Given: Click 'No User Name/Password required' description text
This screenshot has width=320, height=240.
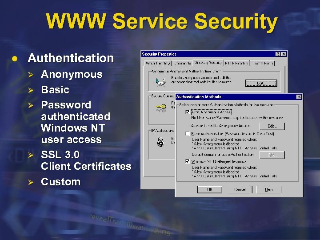Looking at the screenshot, I should click(x=237, y=118).
